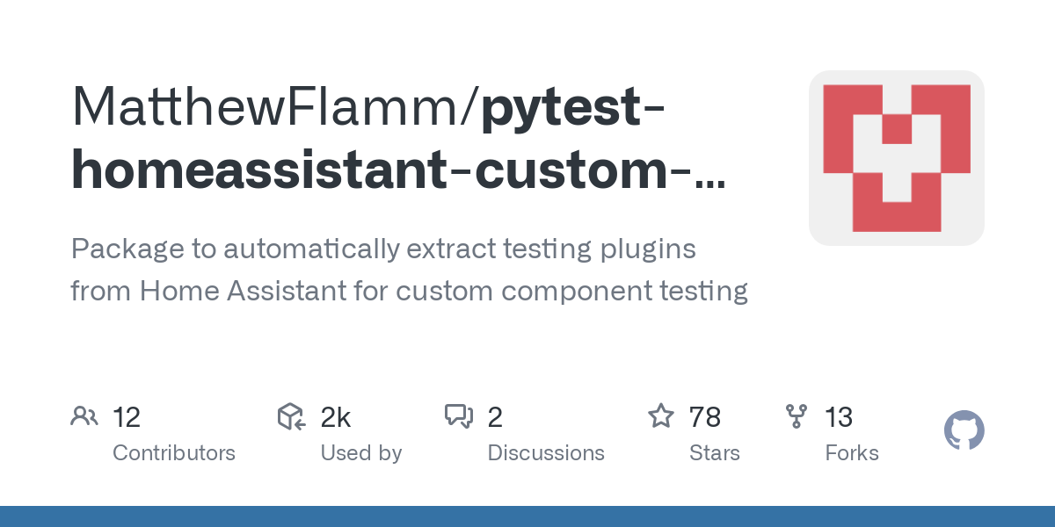Click the Stars star icon
Screen dimensions: 1055x527
pyautogui.click(x=660, y=416)
